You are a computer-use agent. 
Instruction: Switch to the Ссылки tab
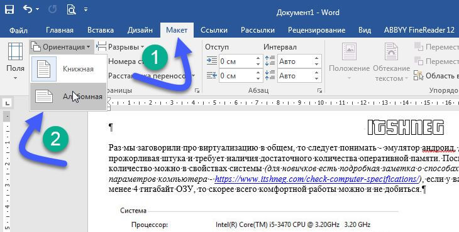click(x=214, y=30)
